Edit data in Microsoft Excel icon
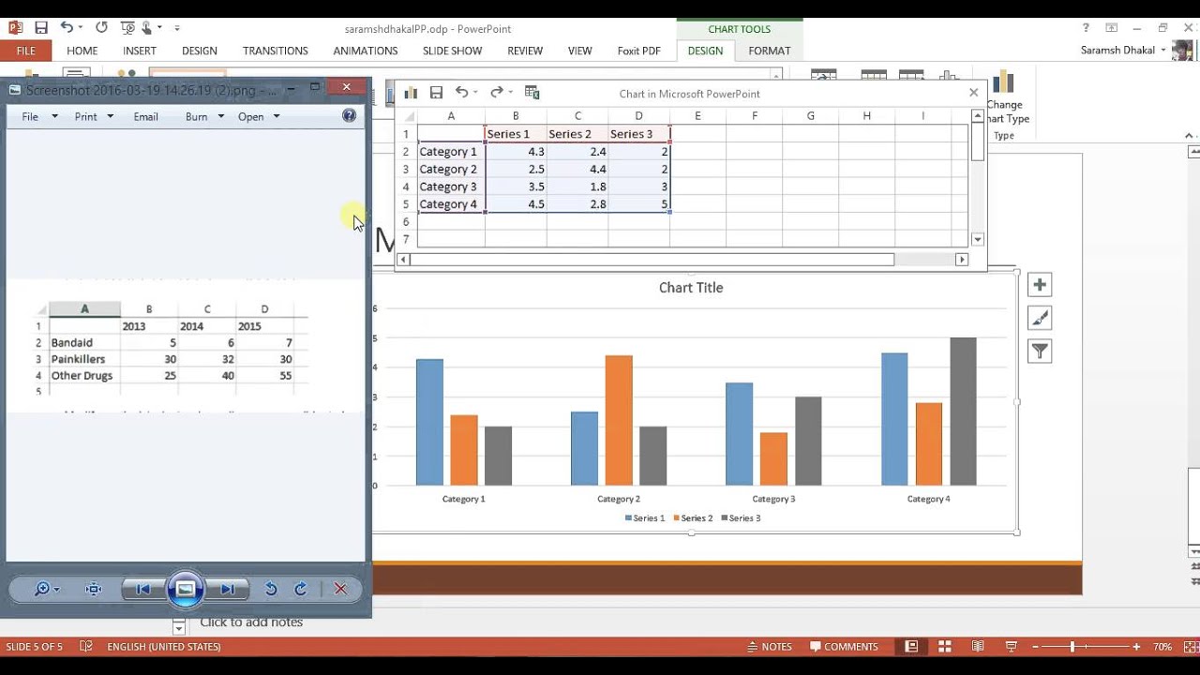This screenshot has height=675, width=1200. (532, 92)
